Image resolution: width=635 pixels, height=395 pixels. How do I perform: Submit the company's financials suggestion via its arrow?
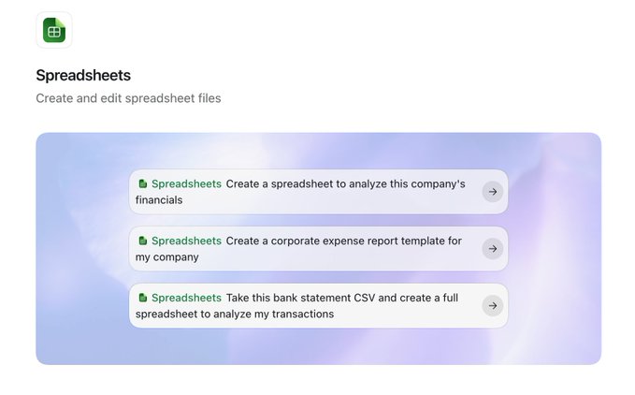click(x=493, y=192)
